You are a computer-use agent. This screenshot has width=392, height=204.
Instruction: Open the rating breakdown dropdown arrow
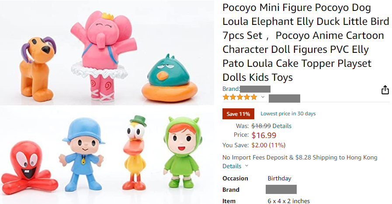point(263,97)
